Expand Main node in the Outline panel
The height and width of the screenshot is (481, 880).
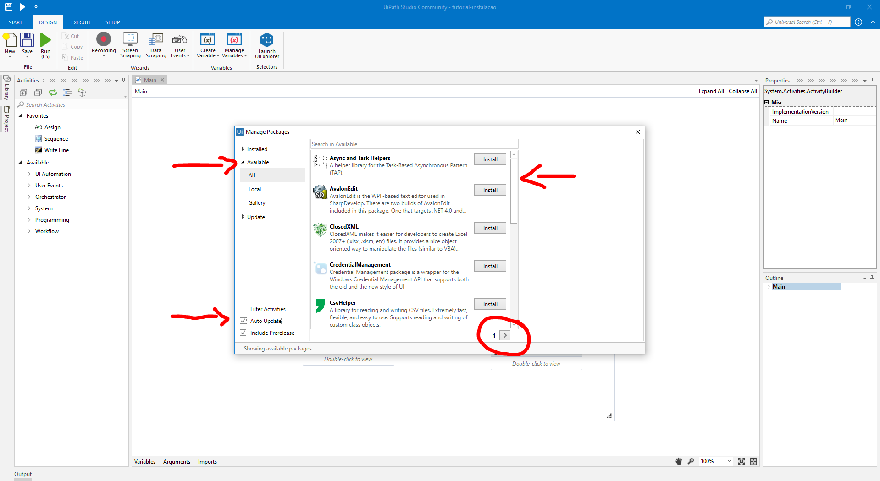[768, 287]
